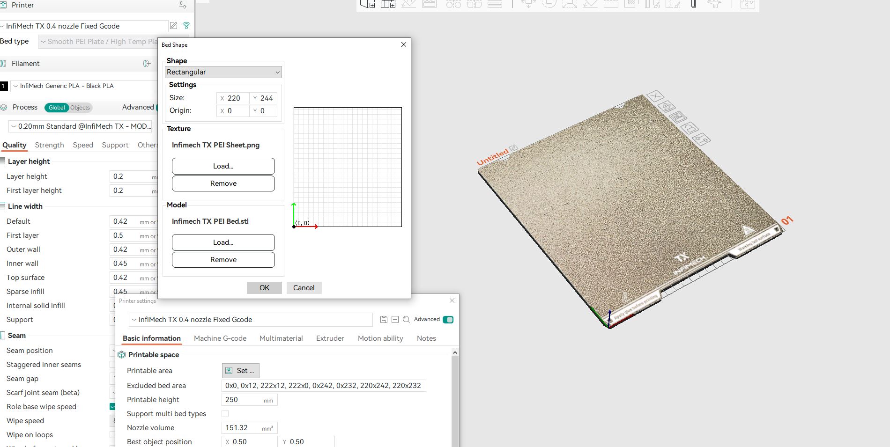Click the Add object toolbar icon
Screen dimensions: 890x447
click(367, 4)
